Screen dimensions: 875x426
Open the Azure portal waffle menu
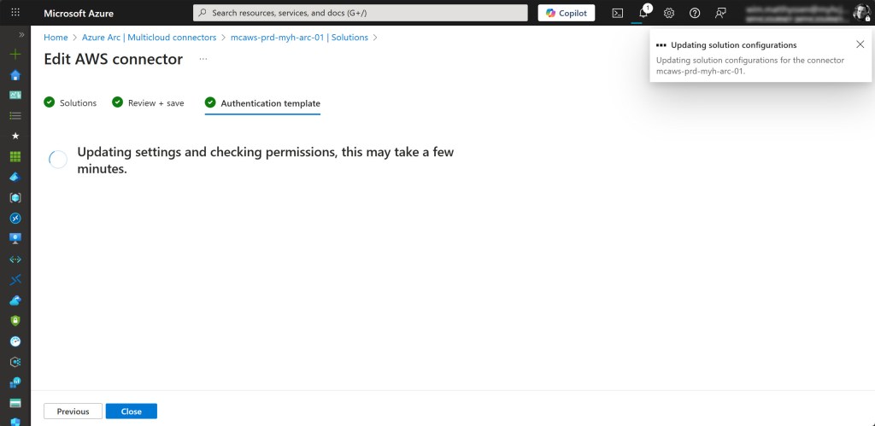click(x=15, y=13)
